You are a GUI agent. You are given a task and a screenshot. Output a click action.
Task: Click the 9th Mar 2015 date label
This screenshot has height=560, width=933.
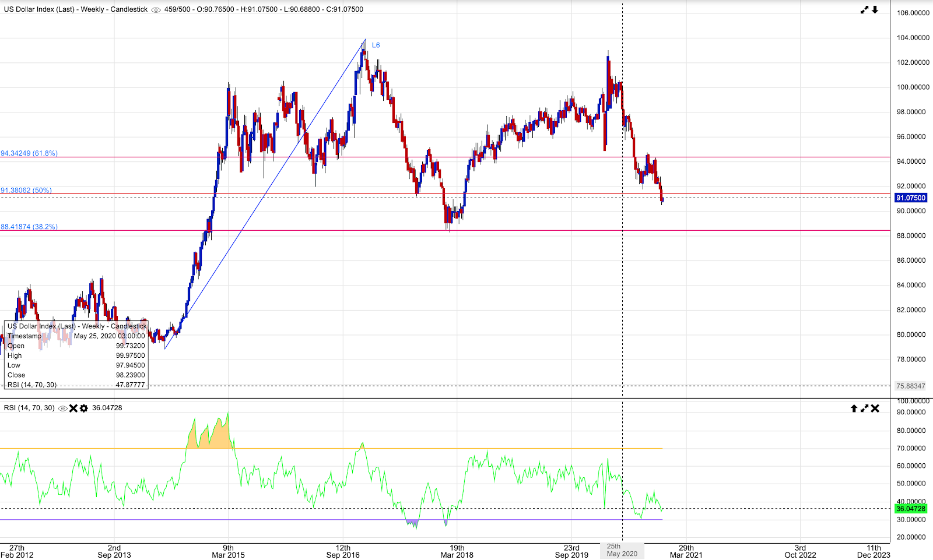coord(229,551)
